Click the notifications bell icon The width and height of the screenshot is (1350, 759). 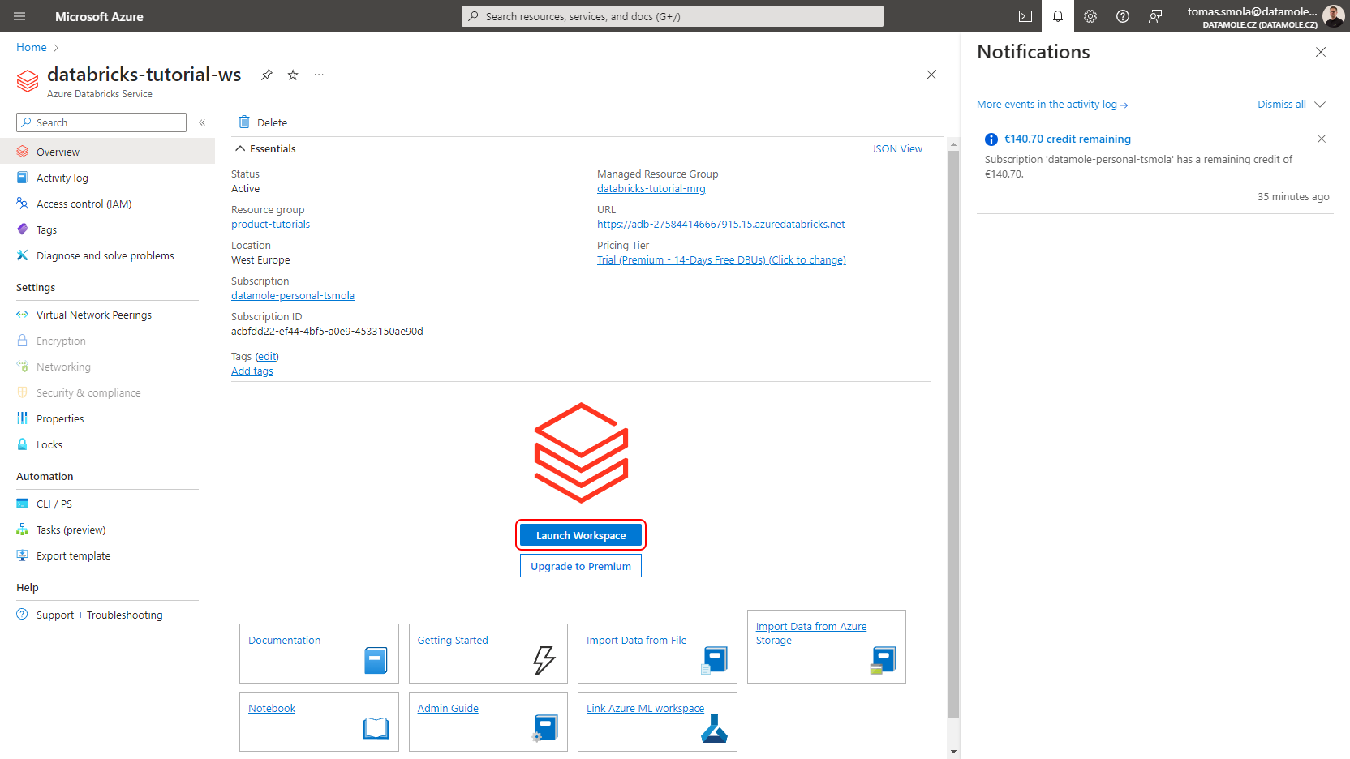[1058, 16]
